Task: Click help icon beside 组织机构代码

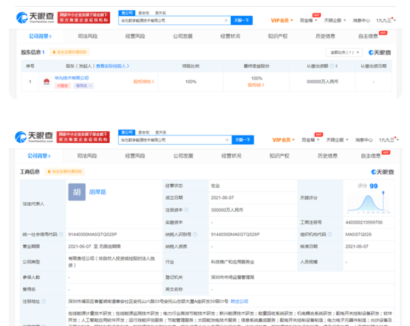Action: (330, 234)
